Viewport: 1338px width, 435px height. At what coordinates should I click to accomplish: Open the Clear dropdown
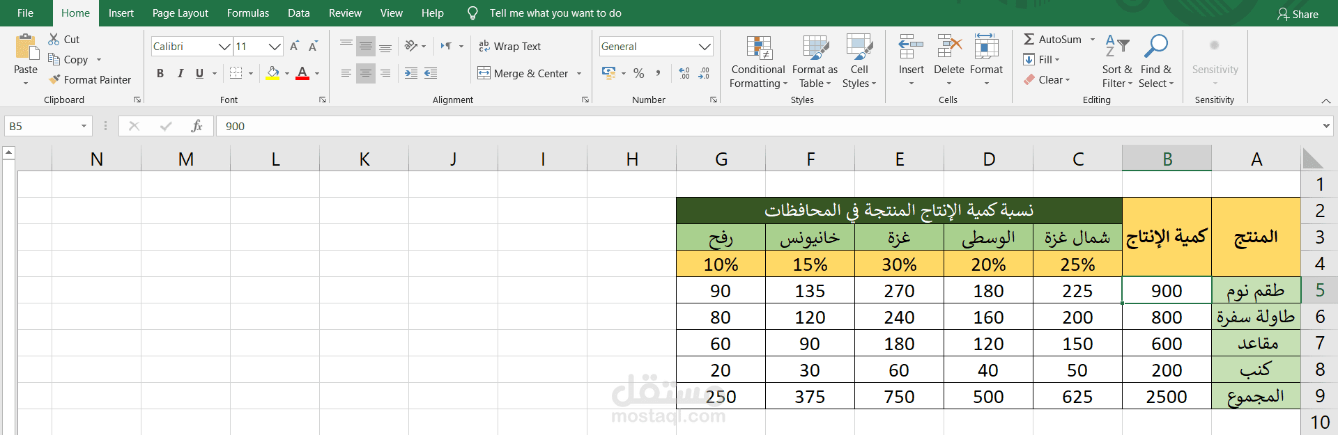pyautogui.click(x=1046, y=80)
